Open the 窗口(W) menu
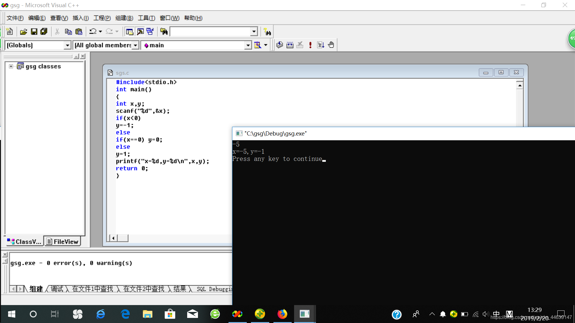 [x=170, y=18]
